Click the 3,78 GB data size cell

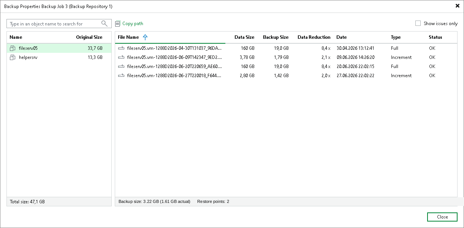247,57
